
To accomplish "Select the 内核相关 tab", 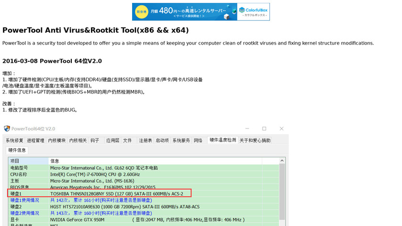I will (78, 141).
